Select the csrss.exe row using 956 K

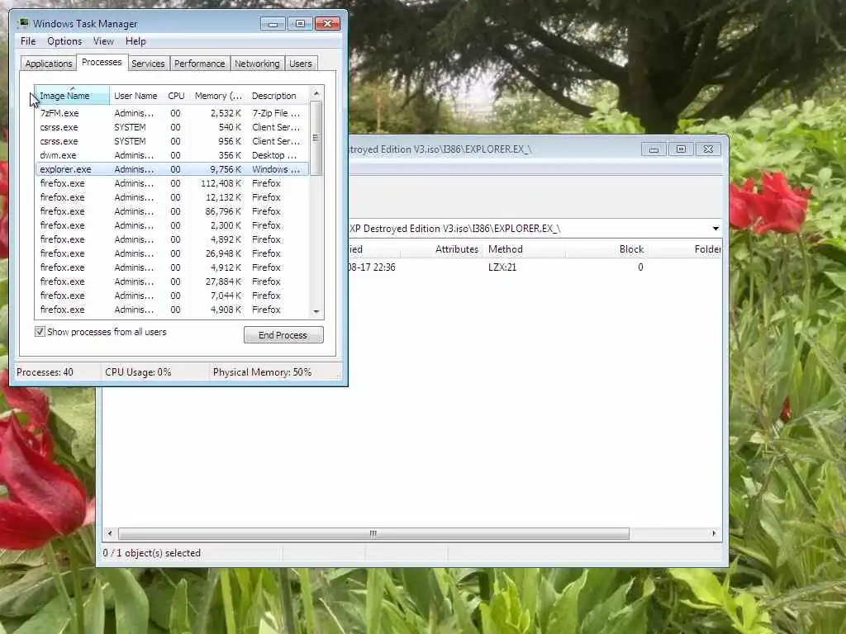point(172,141)
